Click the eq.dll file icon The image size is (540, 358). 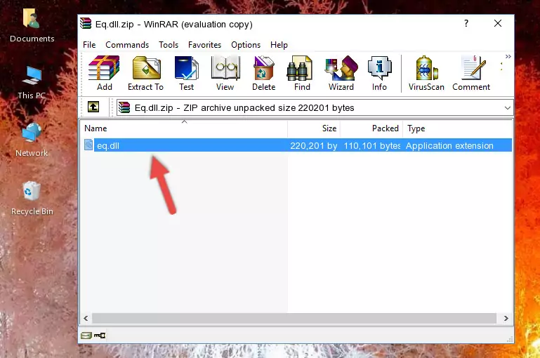88,145
